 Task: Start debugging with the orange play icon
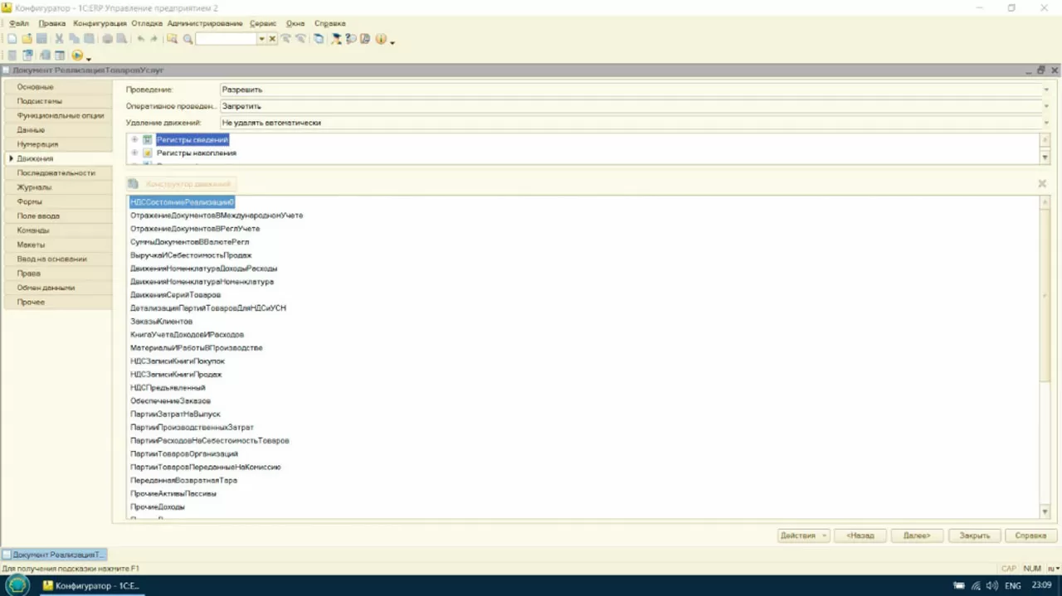pos(77,55)
